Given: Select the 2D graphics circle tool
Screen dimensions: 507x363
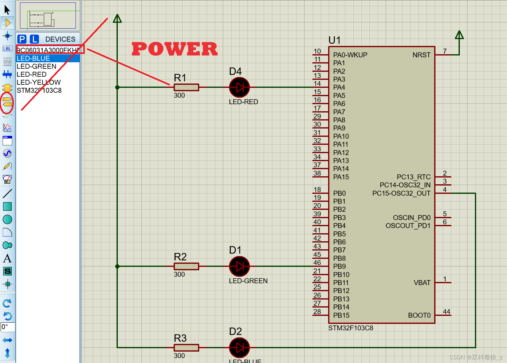Looking at the screenshot, I should click(7, 219).
